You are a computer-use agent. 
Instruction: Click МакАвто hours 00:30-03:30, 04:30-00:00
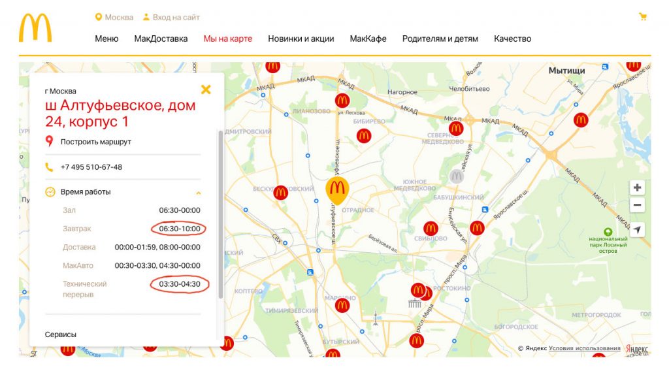click(157, 265)
